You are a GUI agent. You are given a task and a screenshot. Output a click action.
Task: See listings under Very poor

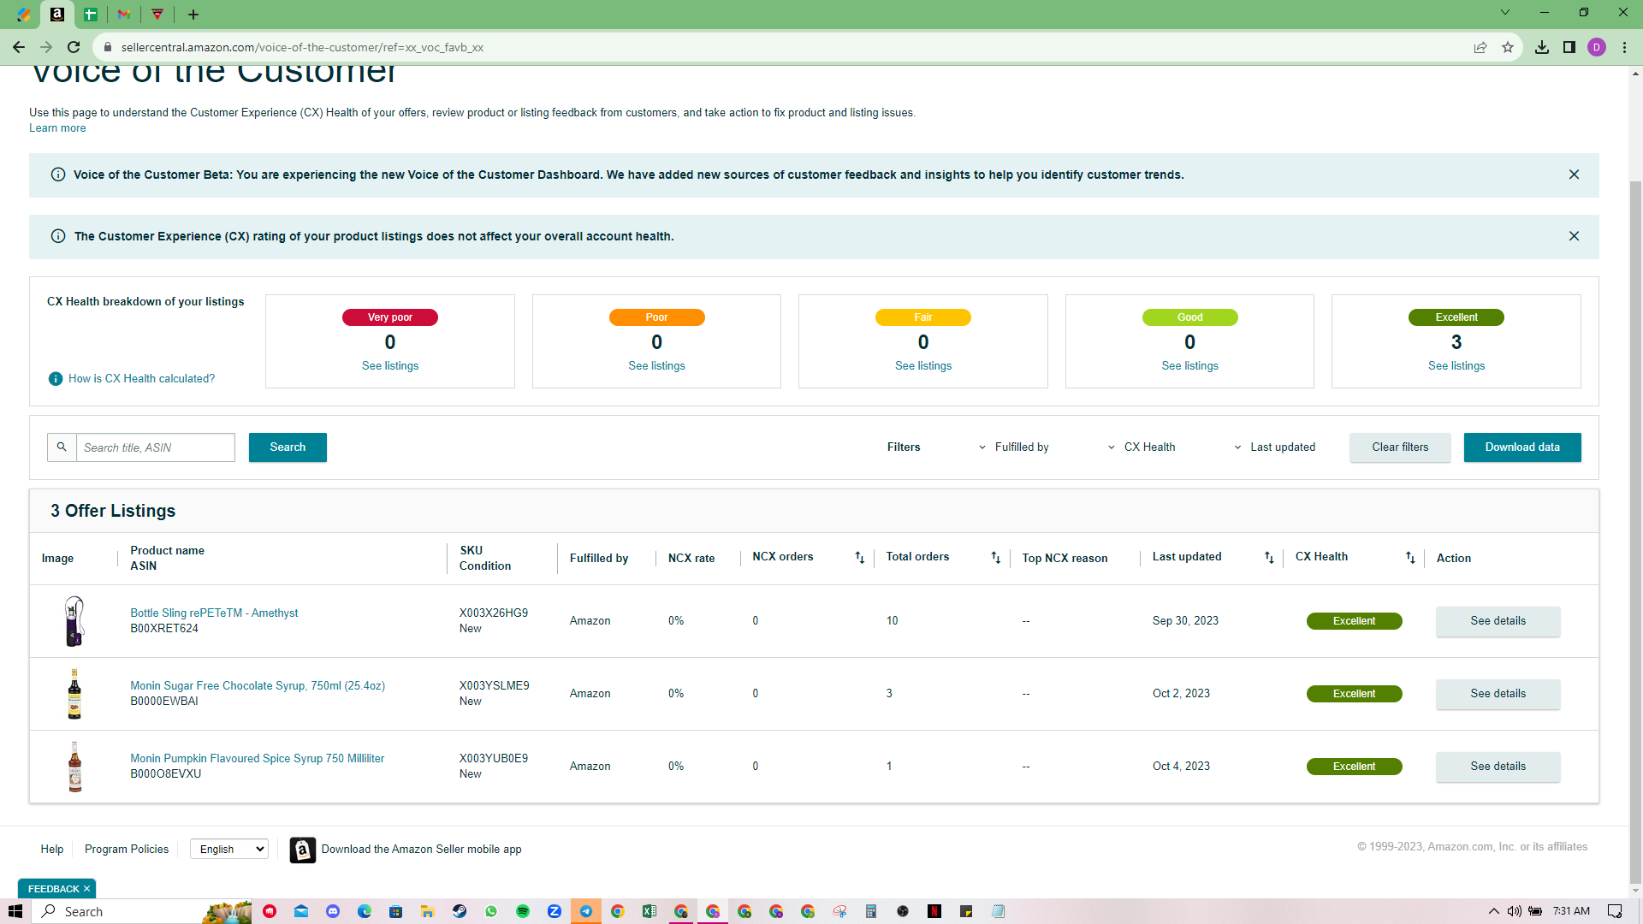(390, 366)
